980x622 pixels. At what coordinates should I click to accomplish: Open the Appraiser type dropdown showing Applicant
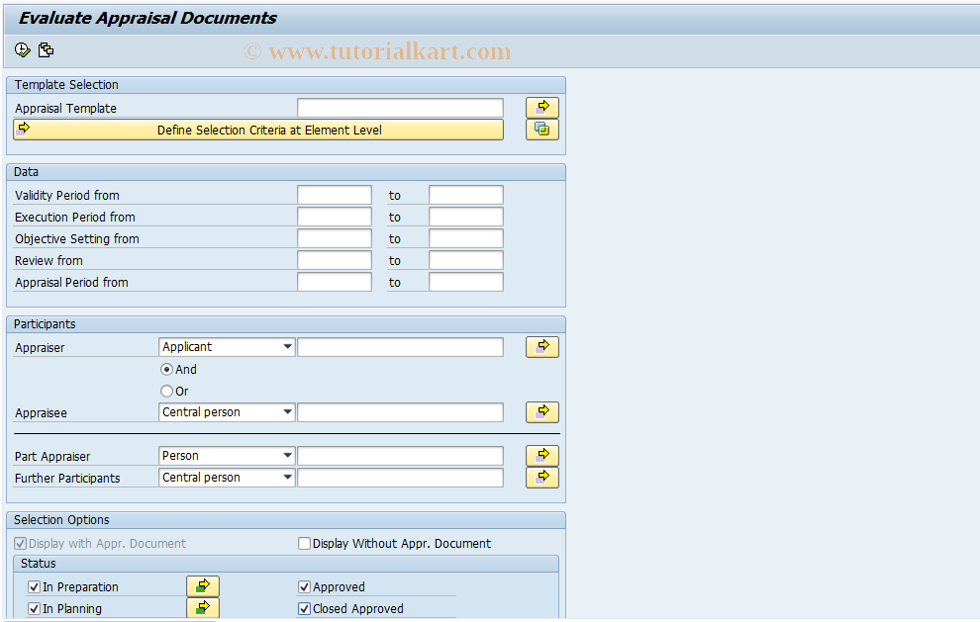[227, 346]
